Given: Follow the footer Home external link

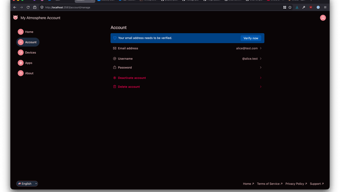Looking at the screenshot, I should click(x=248, y=184).
